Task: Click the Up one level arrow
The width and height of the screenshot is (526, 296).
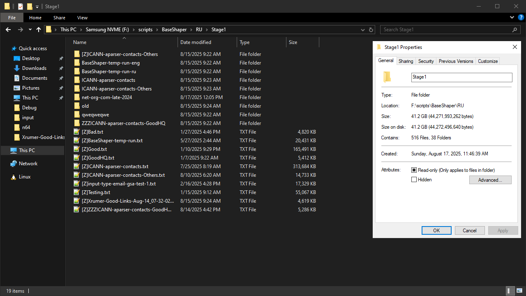Action: pyautogui.click(x=39, y=30)
